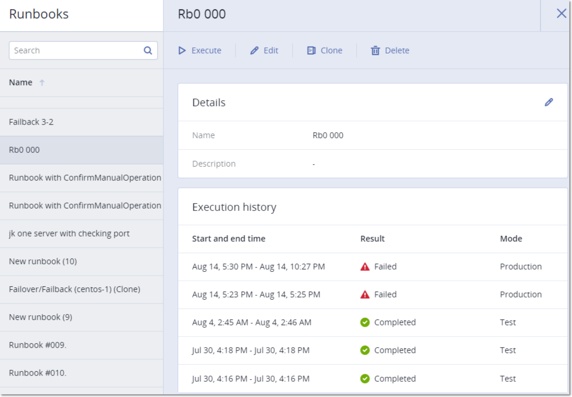Viewport: 572px width, 397px height.
Task: Select Runbook #009.
Action: tap(38, 345)
